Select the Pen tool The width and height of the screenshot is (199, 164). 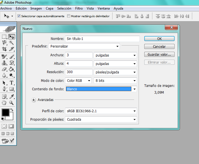[x=4, y=89]
